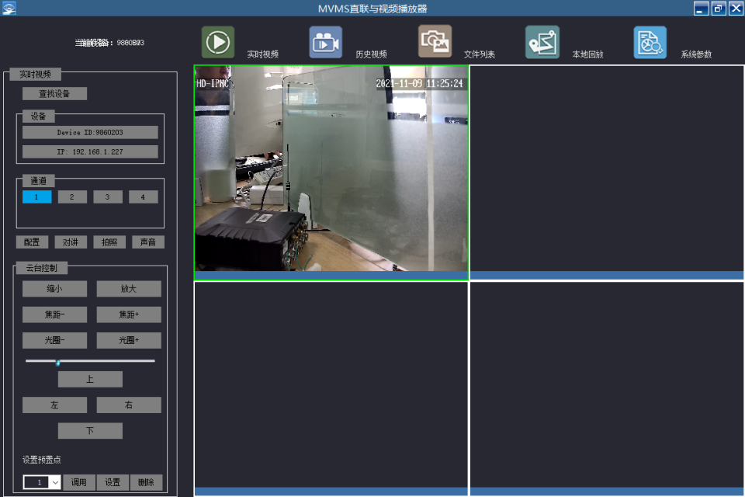Open system parameters (系统参数) icon
This screenshot has height=497, width=745.
[x=650, y=42]
